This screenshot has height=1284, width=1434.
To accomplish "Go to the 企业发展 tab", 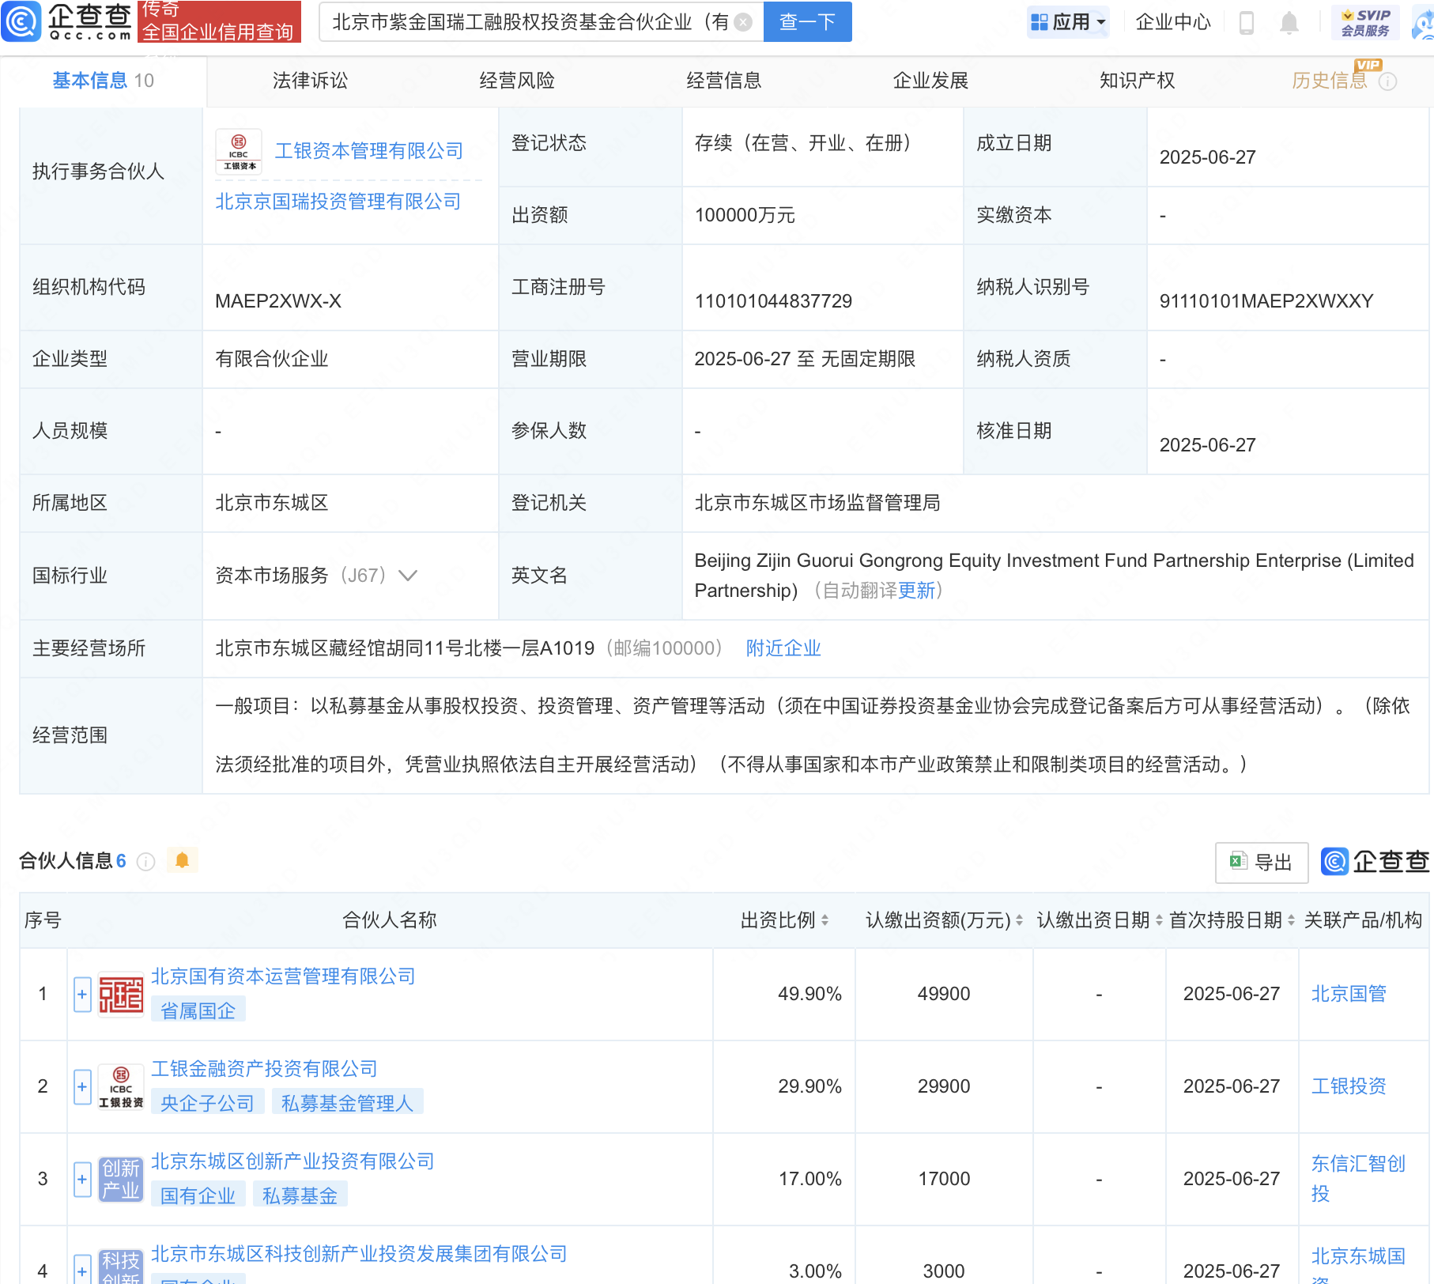I will pos(930,81).
